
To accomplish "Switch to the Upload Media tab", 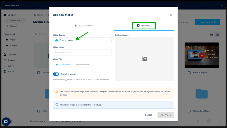I will (x=83, y=26).
